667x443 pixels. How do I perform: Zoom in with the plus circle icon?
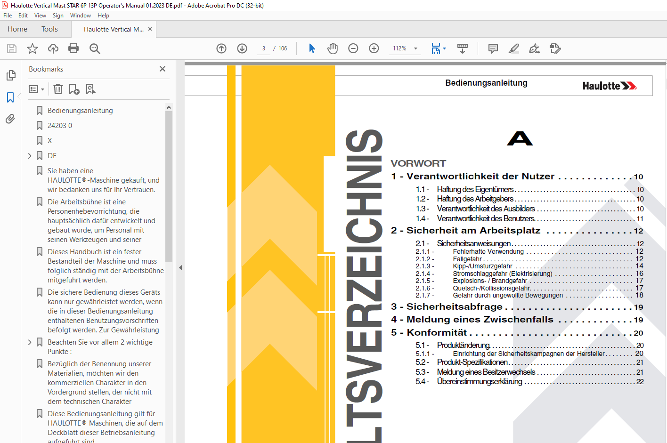pos(374,48)
